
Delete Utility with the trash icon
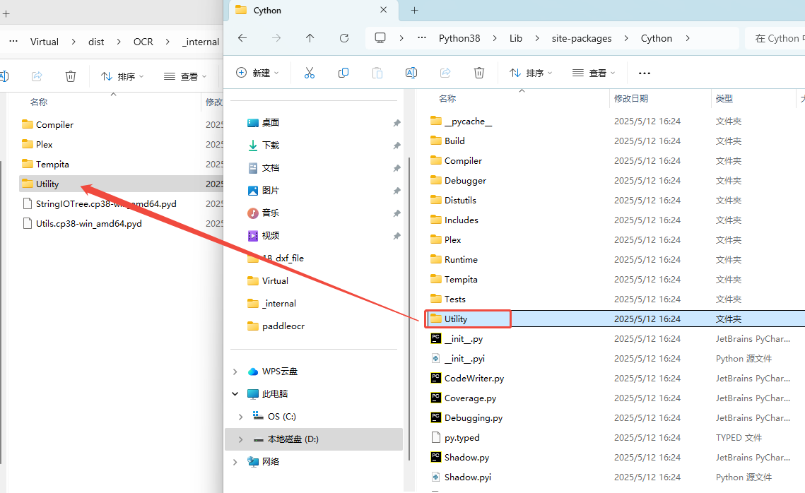479,73
